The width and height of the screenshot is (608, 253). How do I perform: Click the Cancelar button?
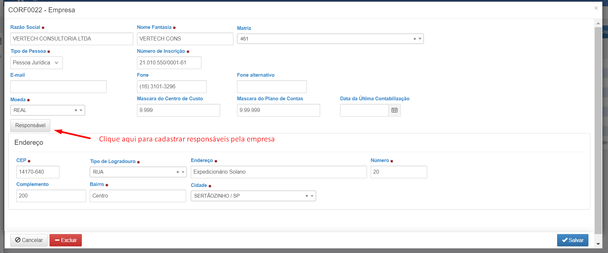[x=29, y=240]
